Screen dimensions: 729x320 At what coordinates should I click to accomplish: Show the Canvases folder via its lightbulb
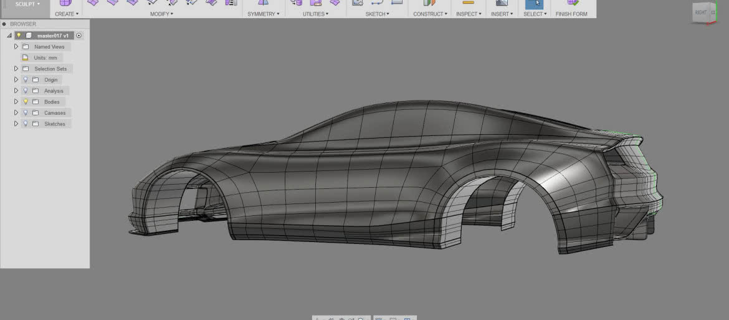pyautogui.click(x=26, y=112)
